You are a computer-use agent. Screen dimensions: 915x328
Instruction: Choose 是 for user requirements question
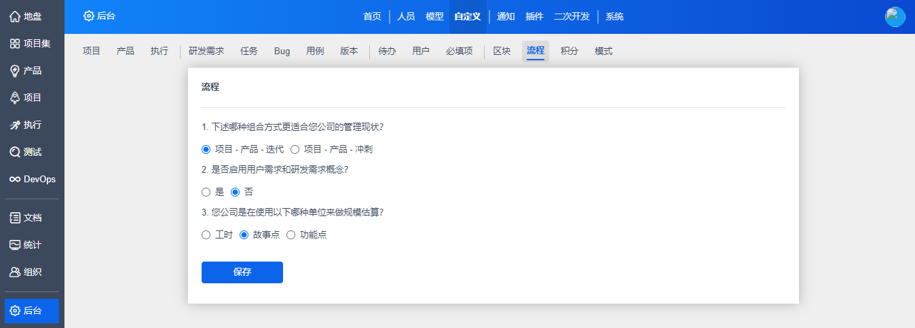click(x=206, y=192)
